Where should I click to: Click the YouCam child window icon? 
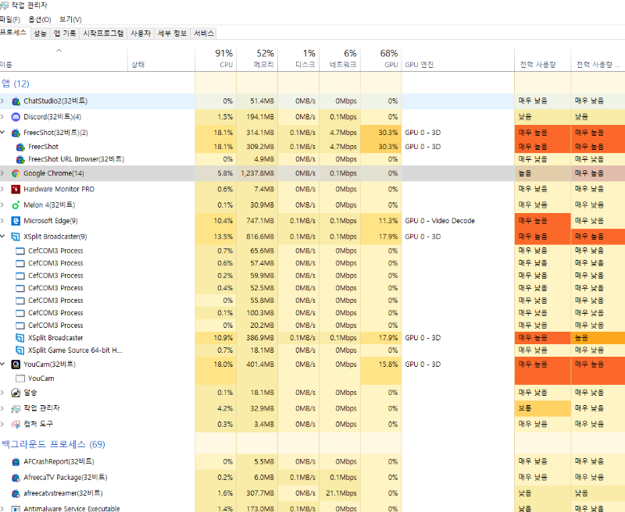click(x=20, y=379)
